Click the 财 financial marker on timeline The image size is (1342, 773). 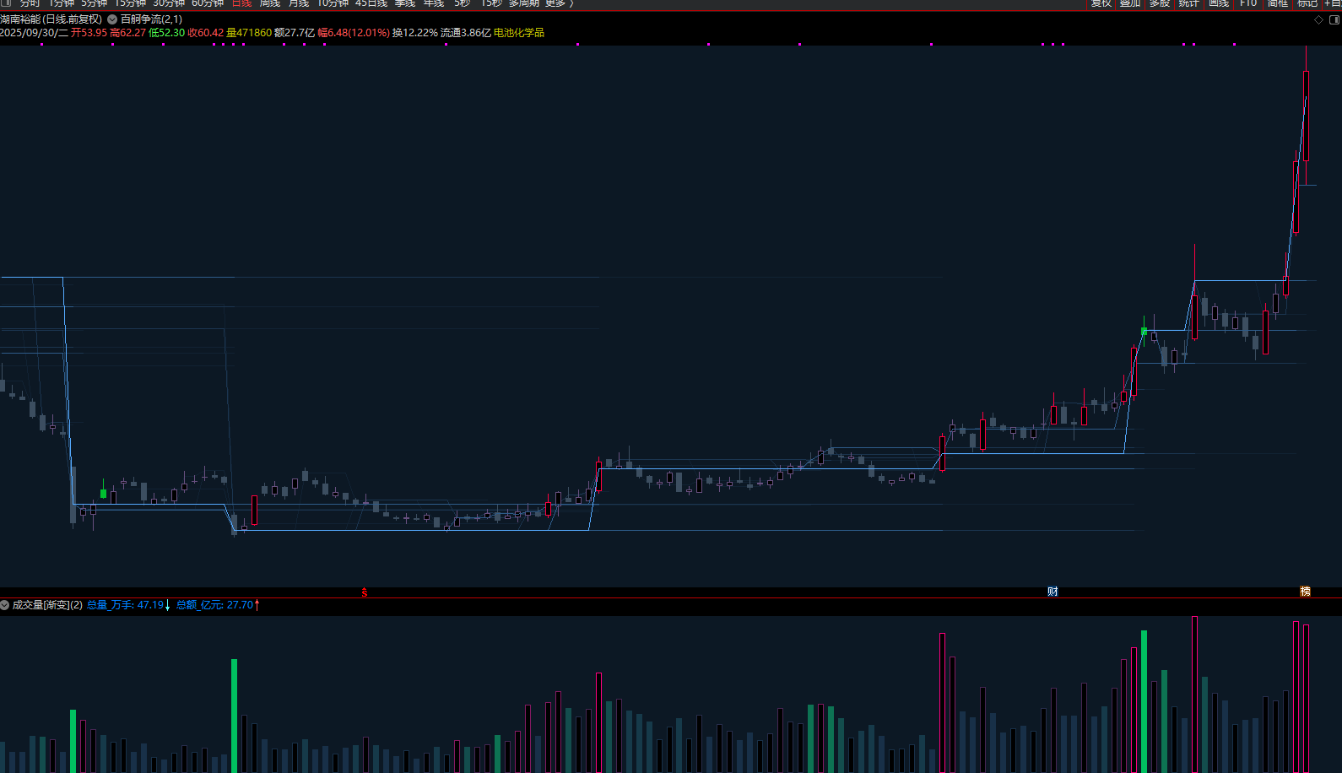click(x=1052, y=592)
